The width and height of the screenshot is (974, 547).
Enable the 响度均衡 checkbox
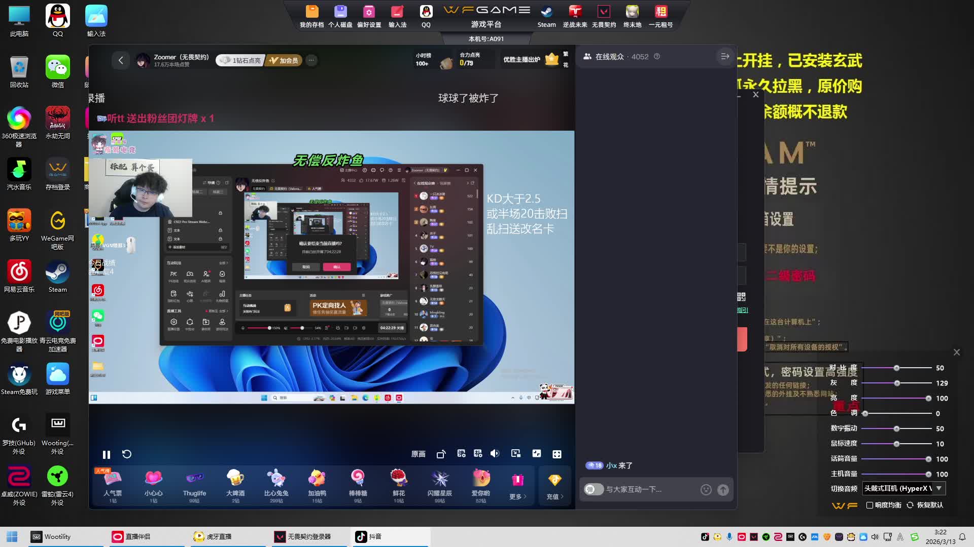coord(870,505)
